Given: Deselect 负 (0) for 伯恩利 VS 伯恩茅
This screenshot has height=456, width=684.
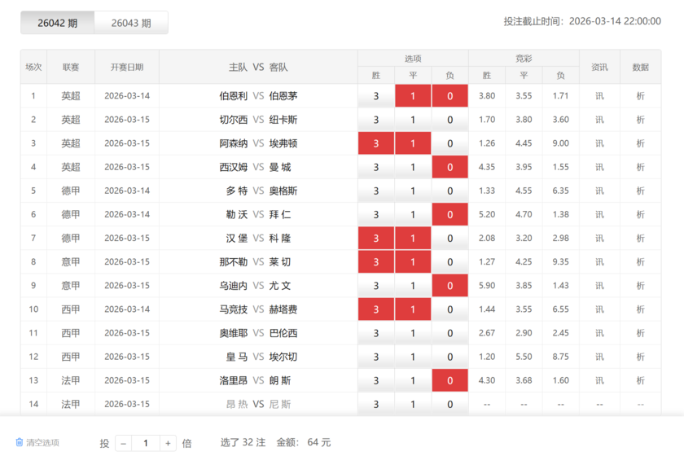Looking at the screenshot, I should click(x=449, y=96).
